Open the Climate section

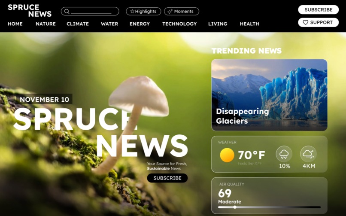[78, 24]
